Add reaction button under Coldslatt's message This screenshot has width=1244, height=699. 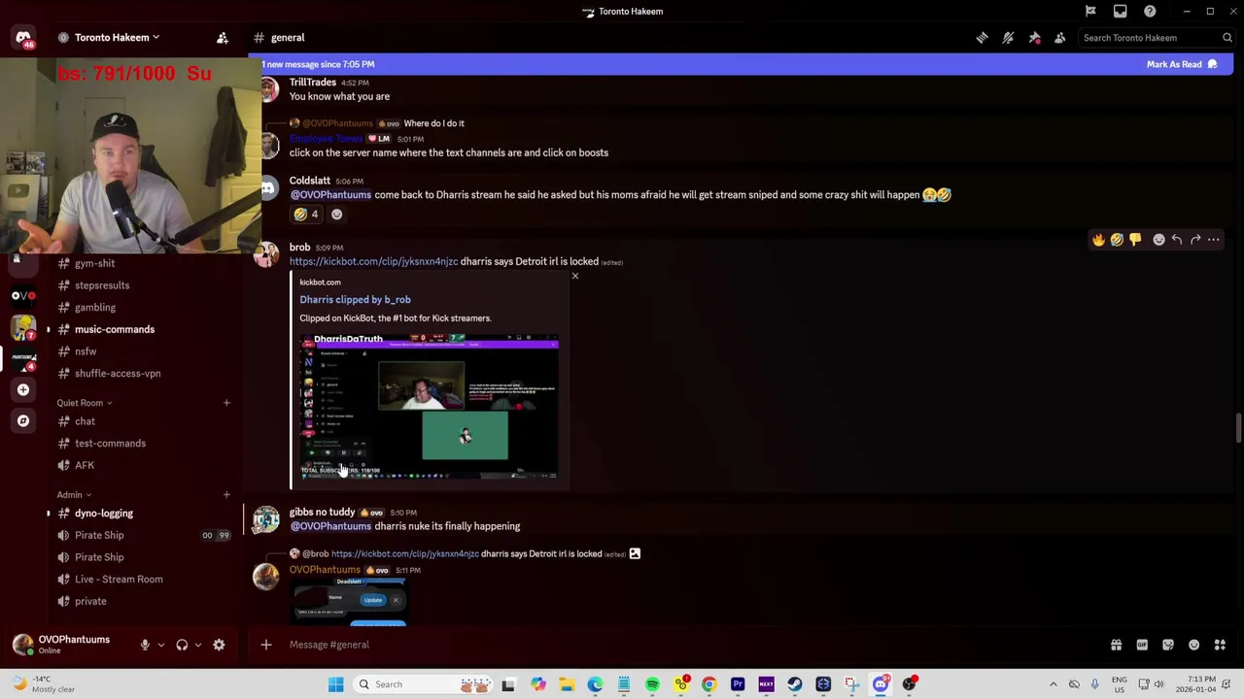coord(336,215)
